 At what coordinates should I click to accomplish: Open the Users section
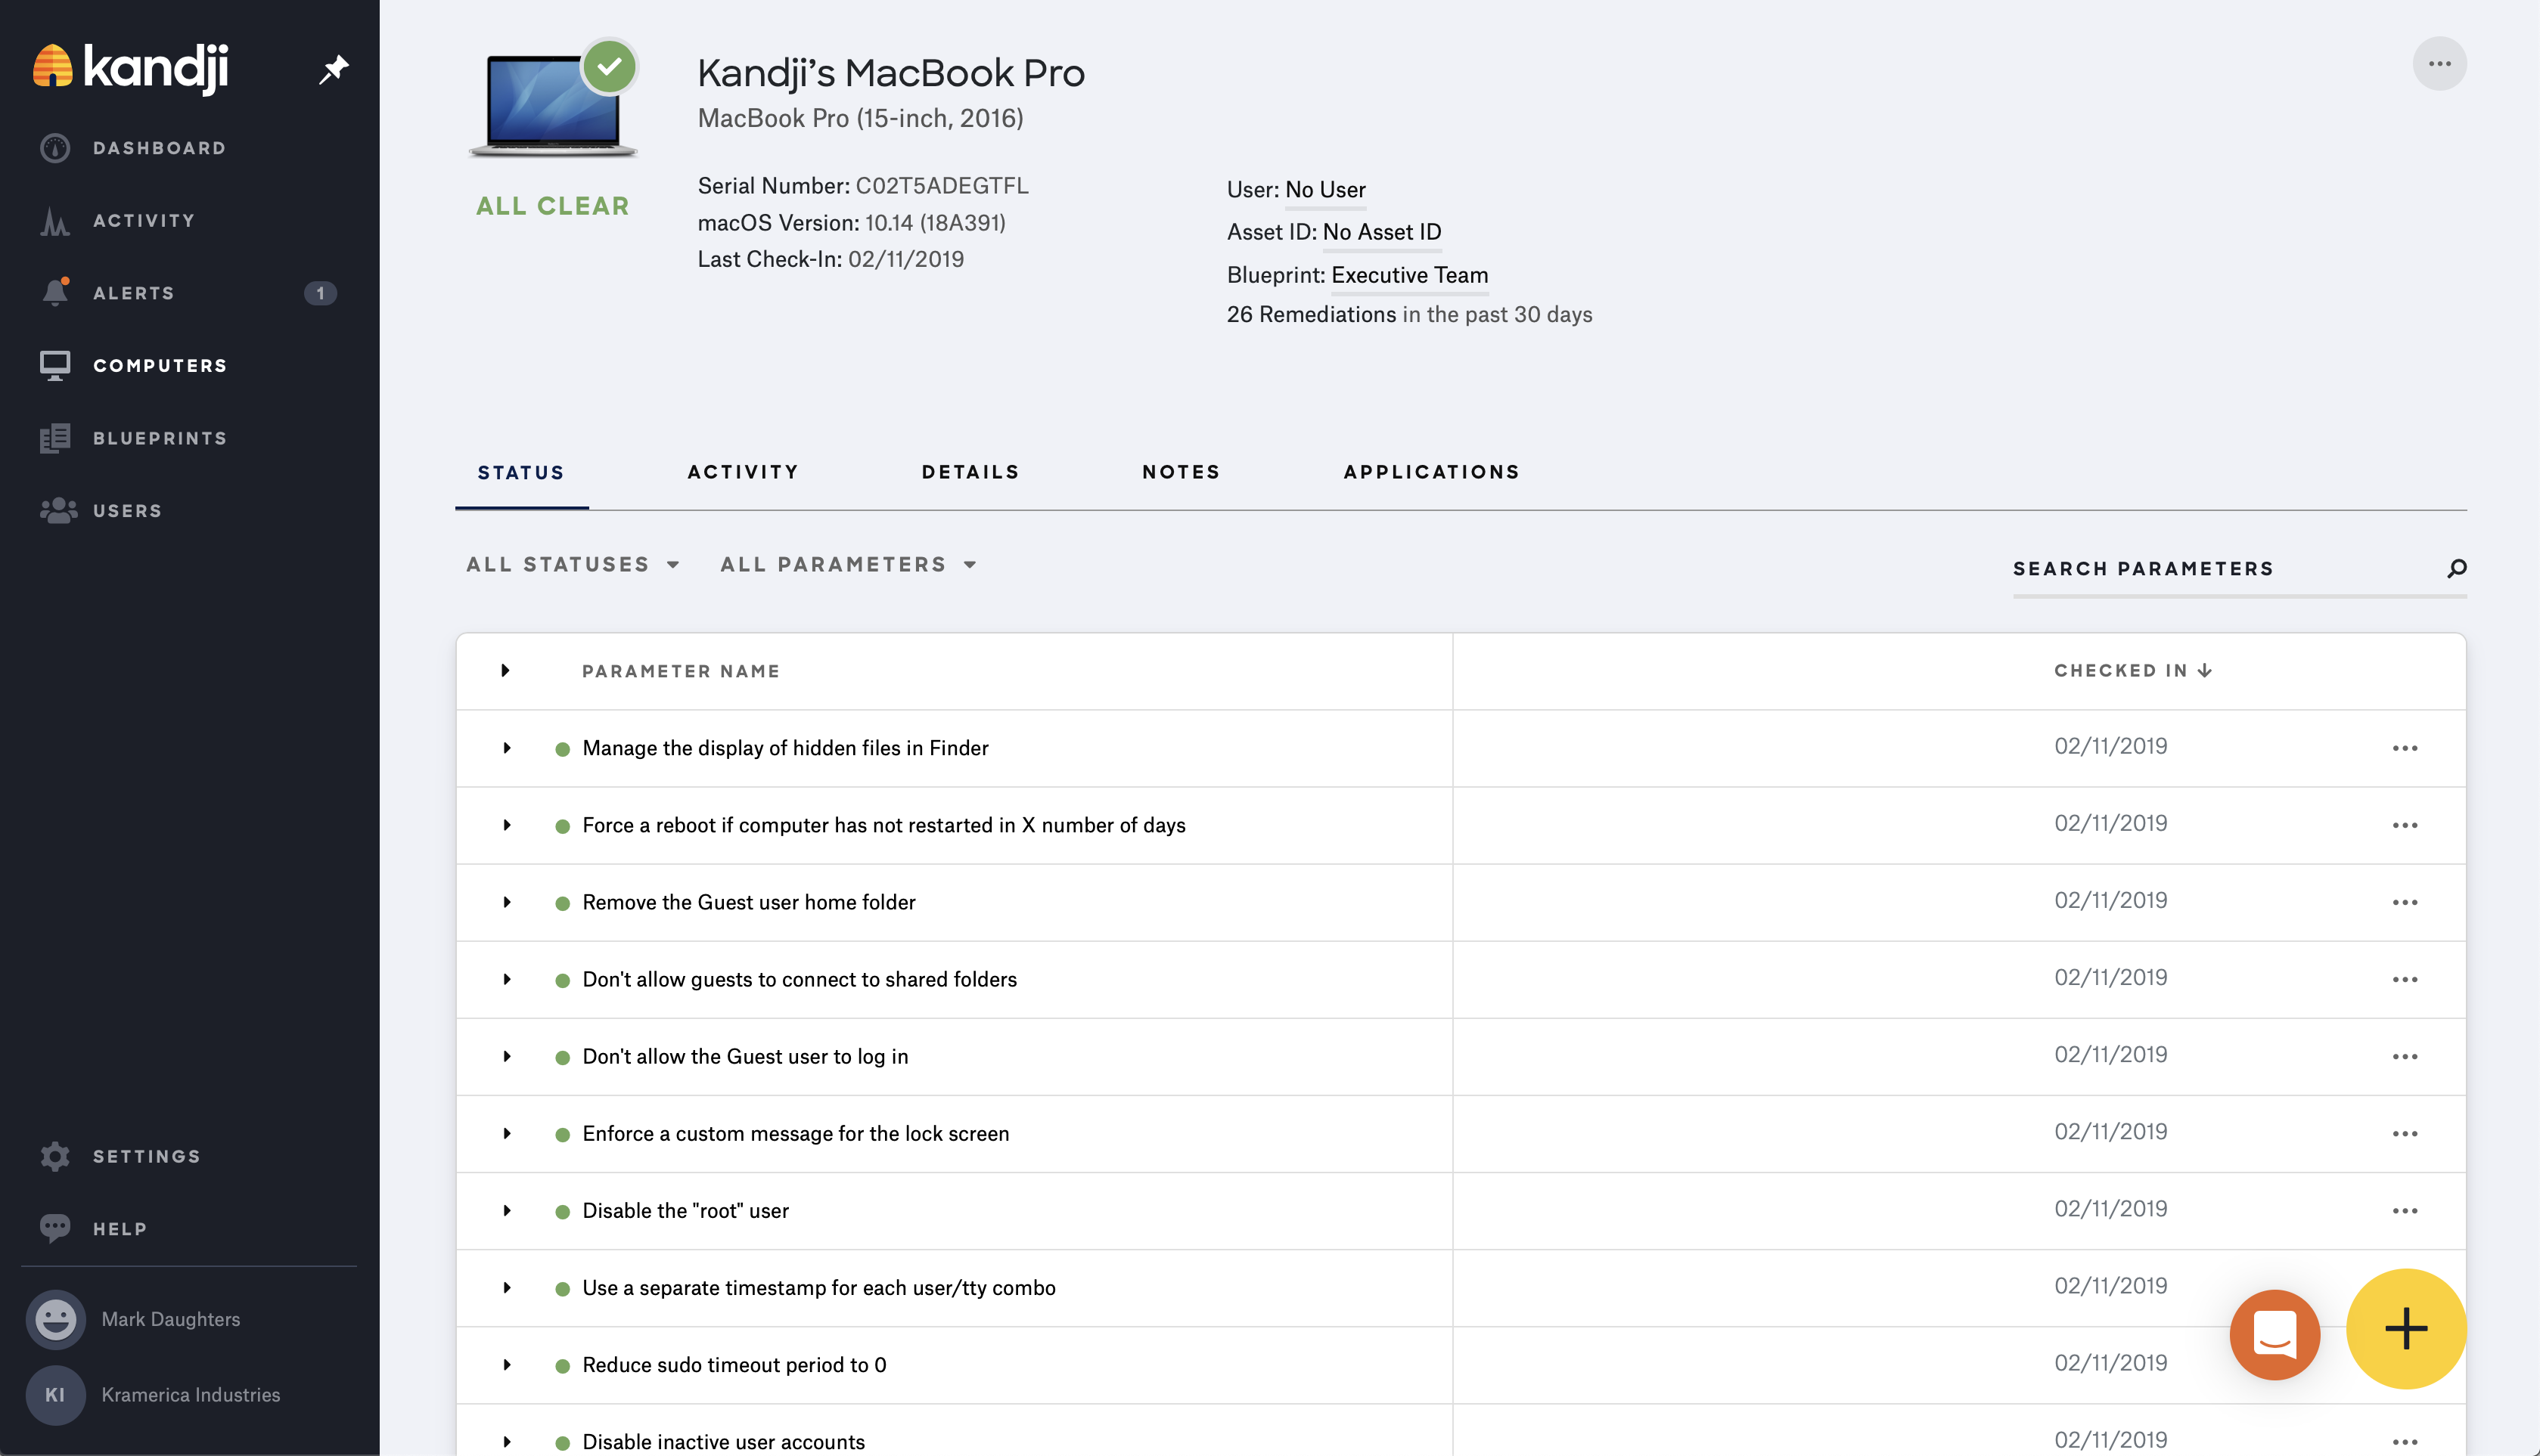[x=127, y=511]
